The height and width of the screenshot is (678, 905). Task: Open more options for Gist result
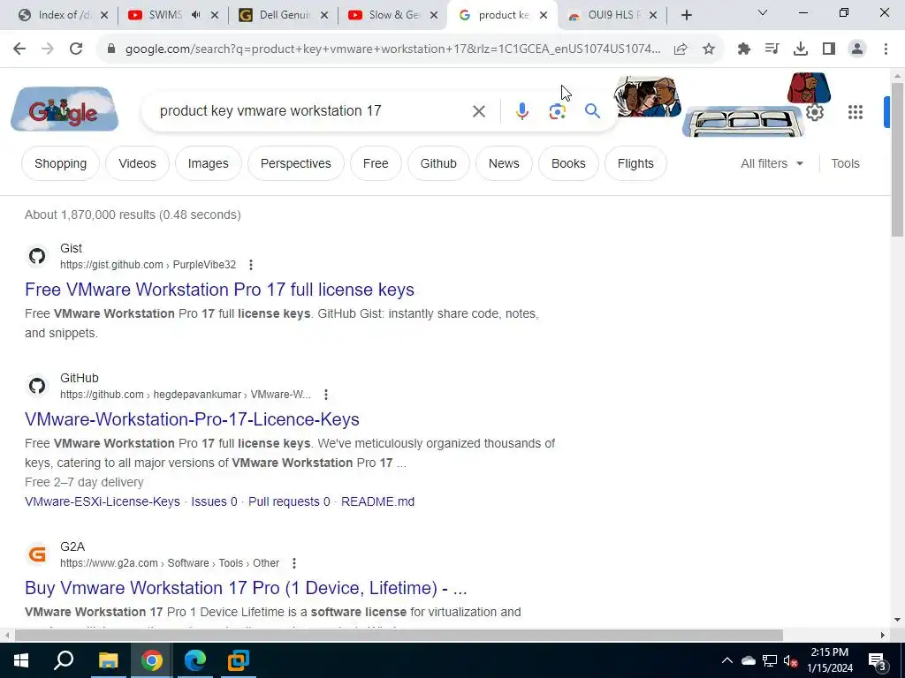(x=250, y=265)
